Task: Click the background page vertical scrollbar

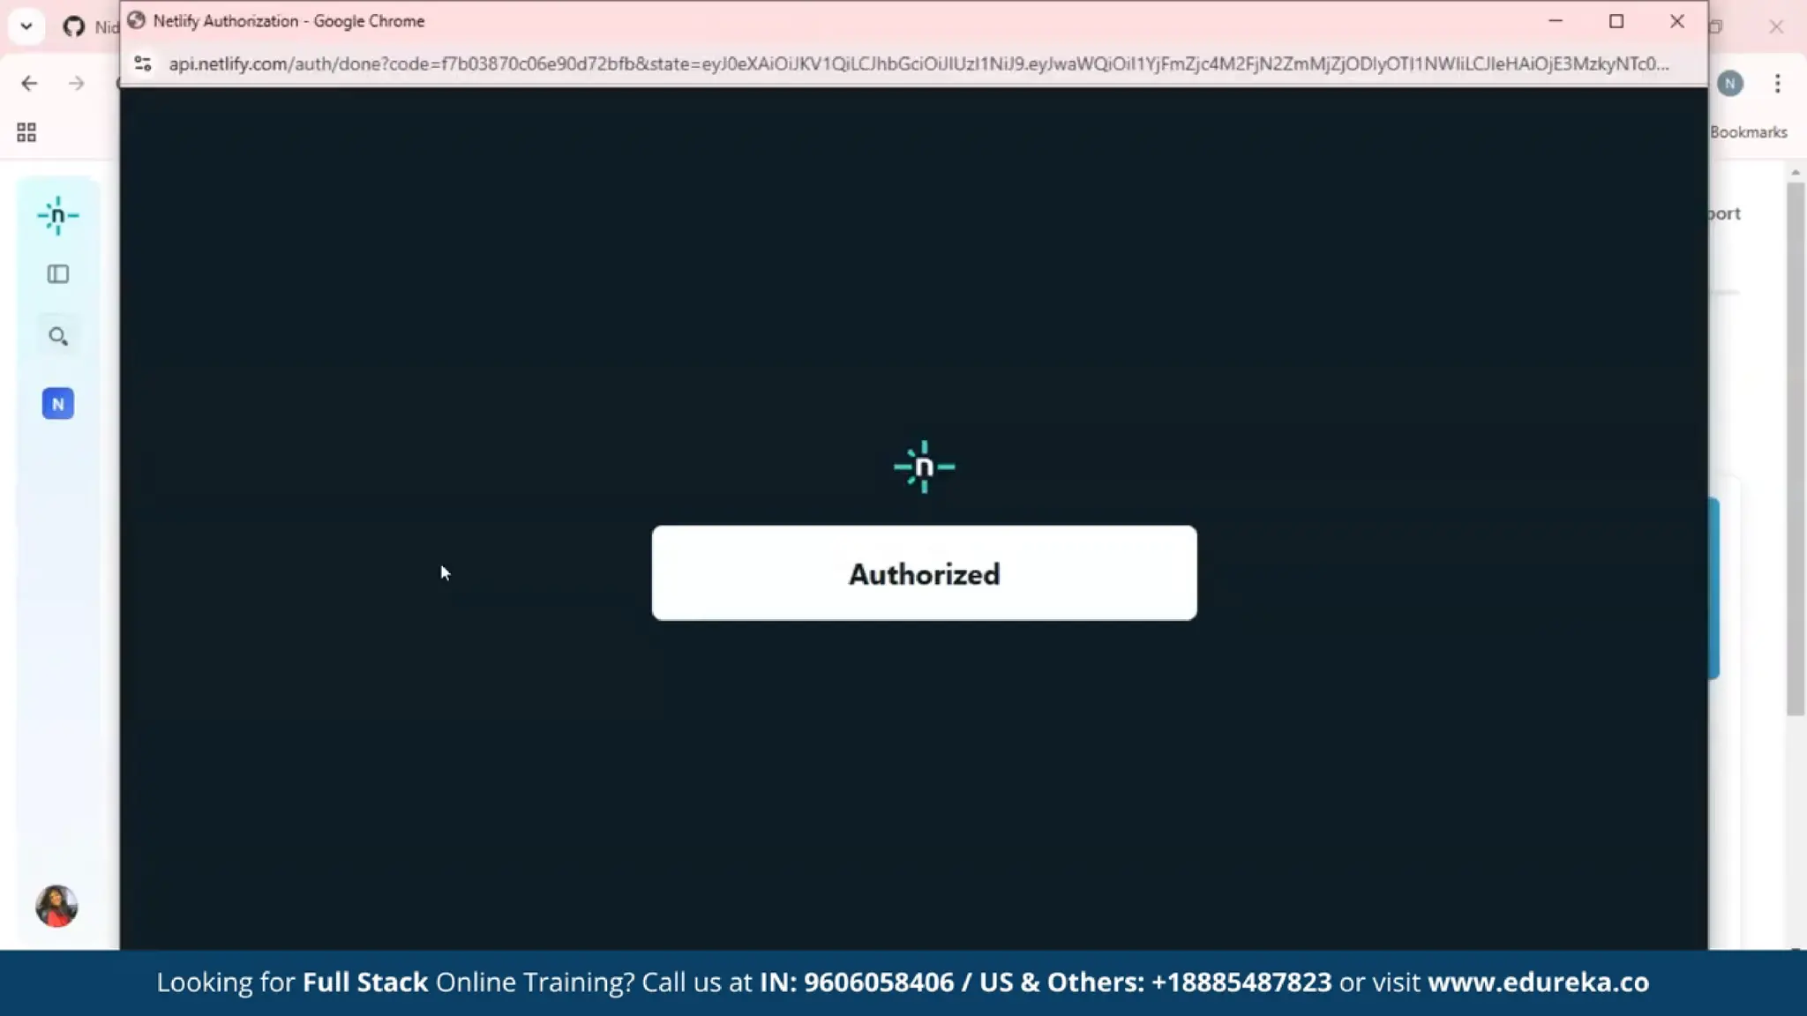Action: (x=1796, y=450)
